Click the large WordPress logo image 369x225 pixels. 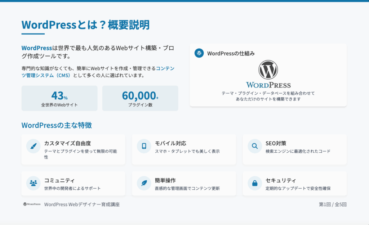268,75
